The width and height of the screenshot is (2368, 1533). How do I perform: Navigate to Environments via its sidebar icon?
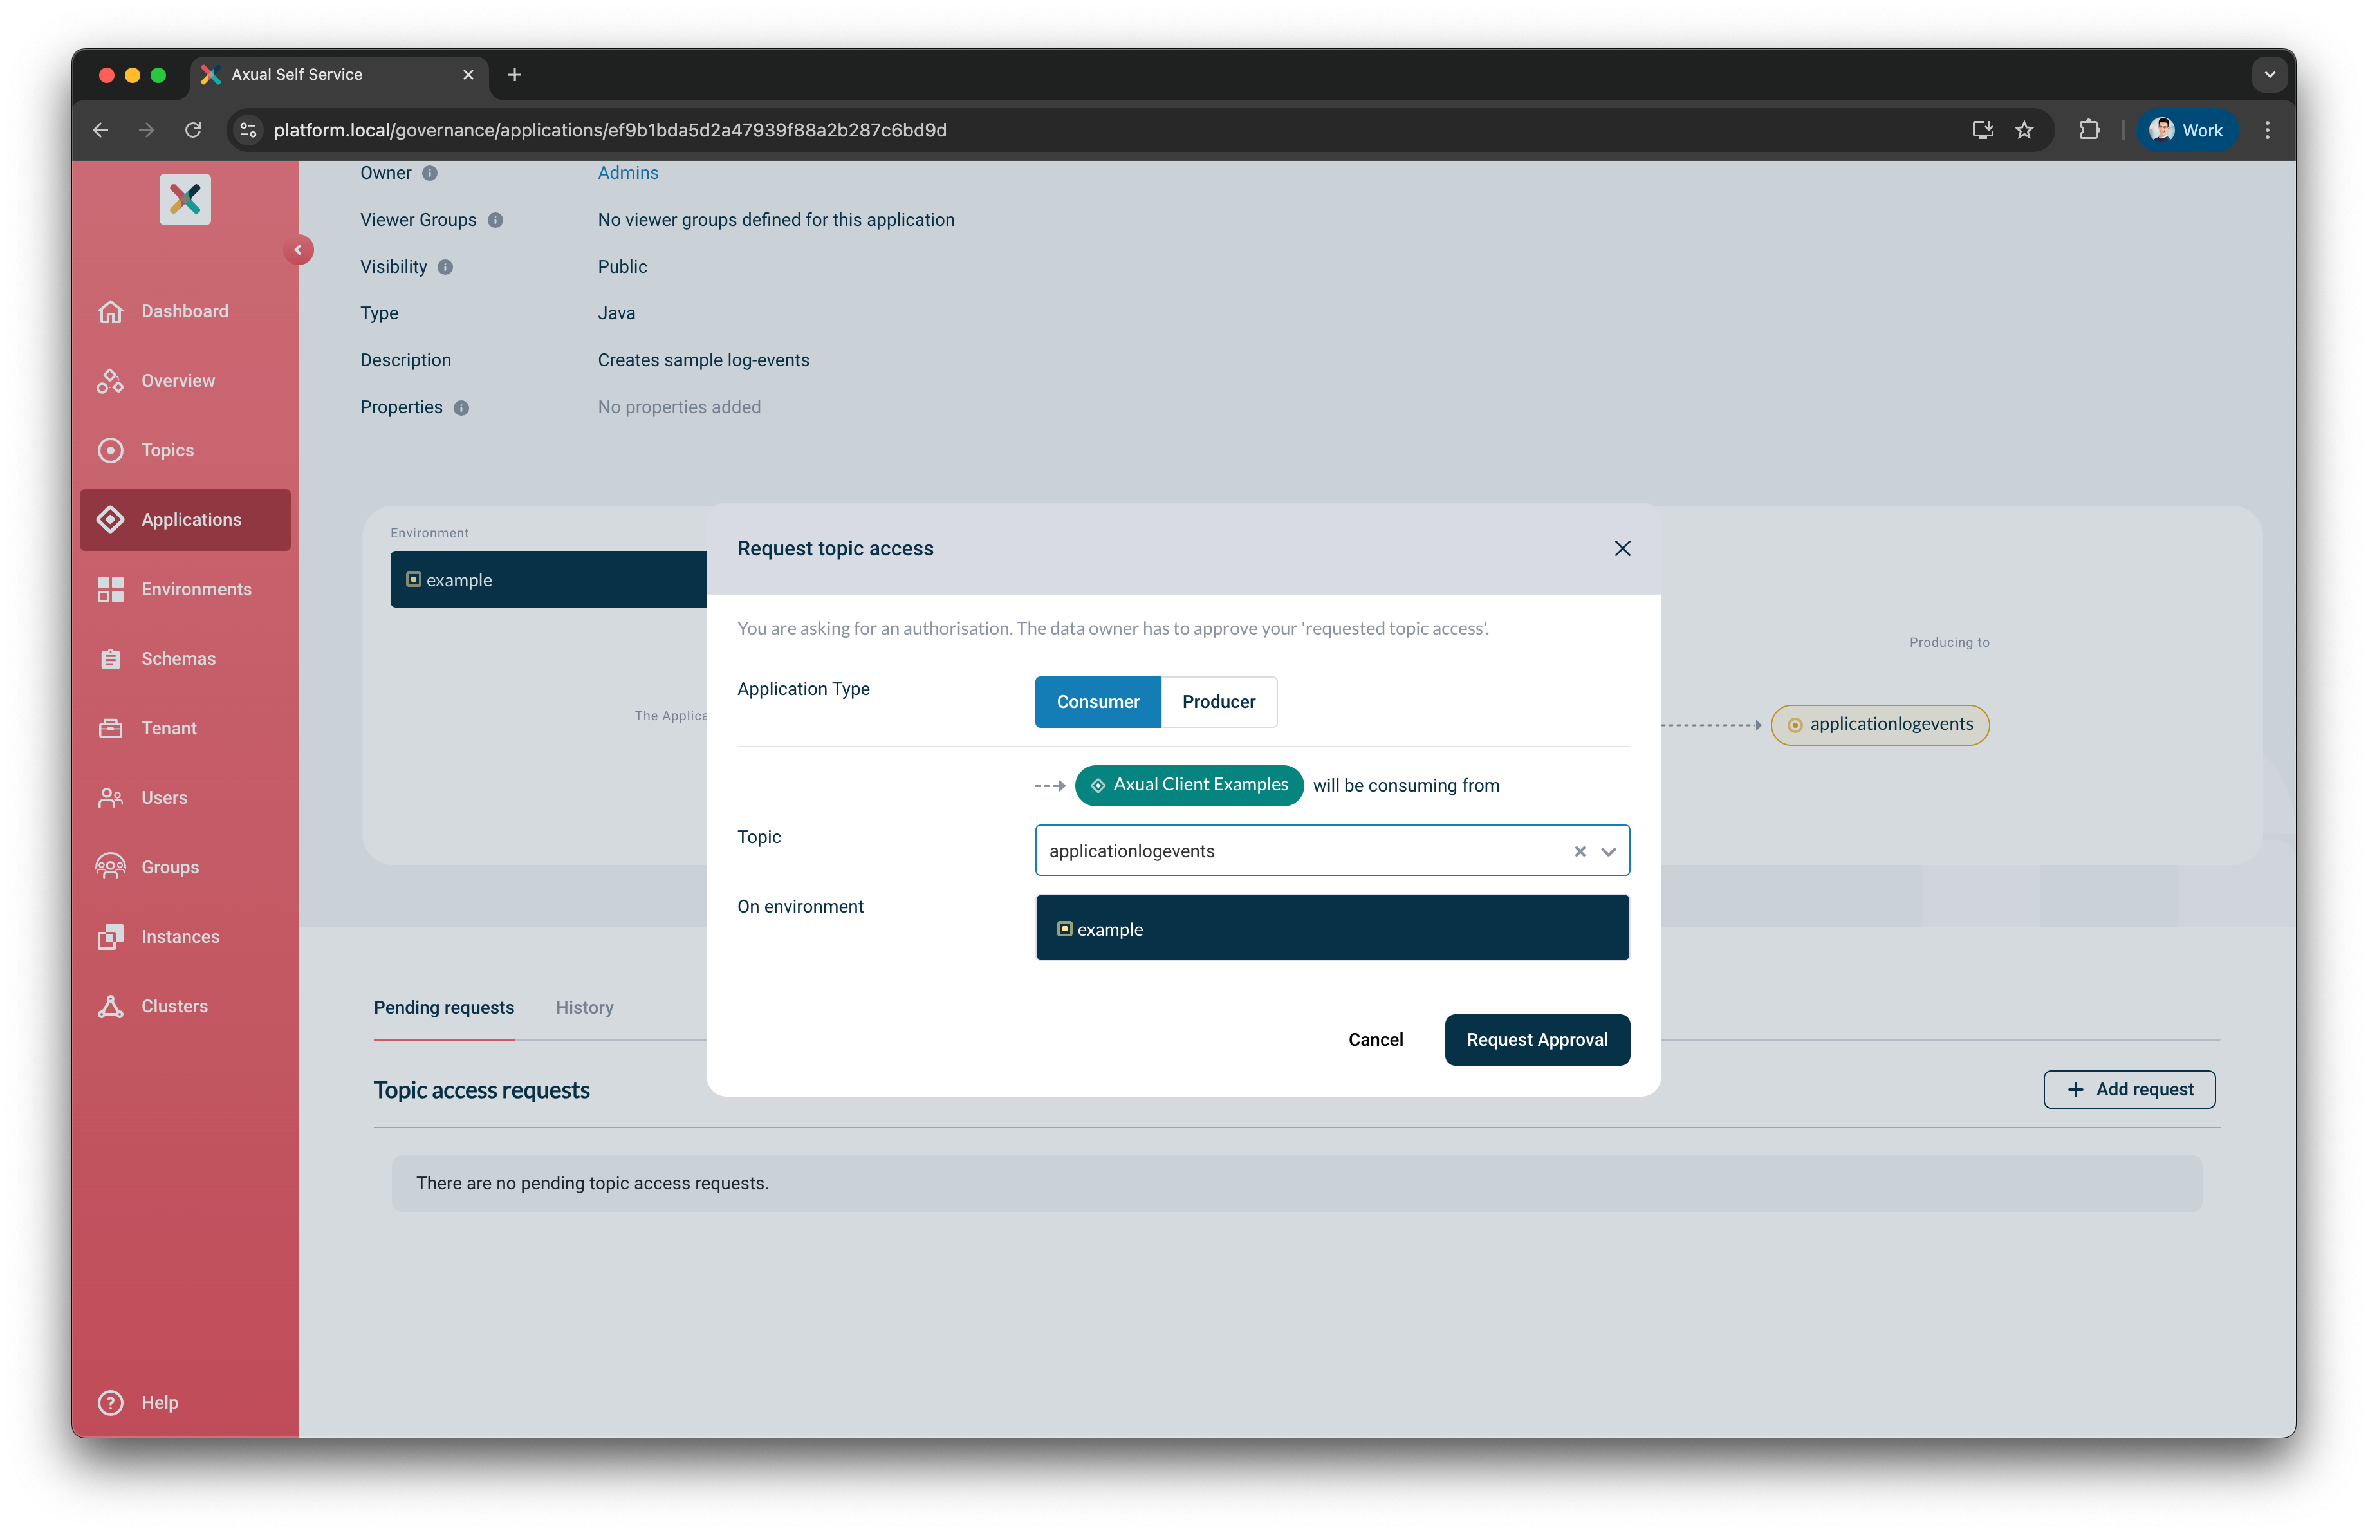click(x=111, y=589)
